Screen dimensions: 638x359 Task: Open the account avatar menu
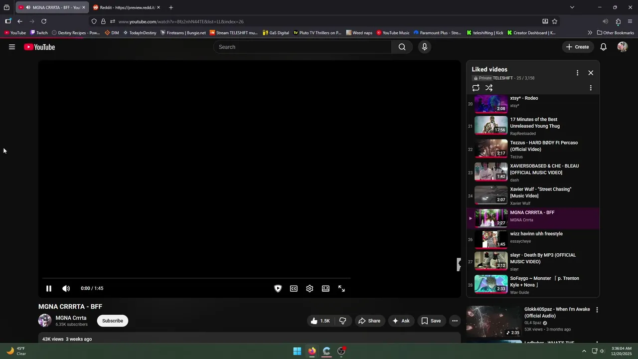click(x=622, y=47)
